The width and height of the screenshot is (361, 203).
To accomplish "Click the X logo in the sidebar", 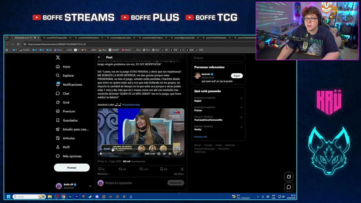I will click(58, 58).
